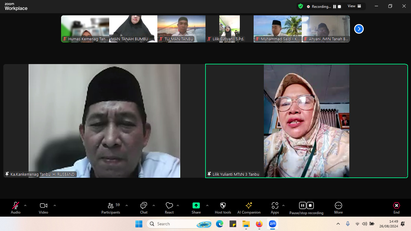Viewport: 411px width, 231px height.
Task: Select the MAN TANAH BUMBU video thumbnail
Action: click(133, 29)
